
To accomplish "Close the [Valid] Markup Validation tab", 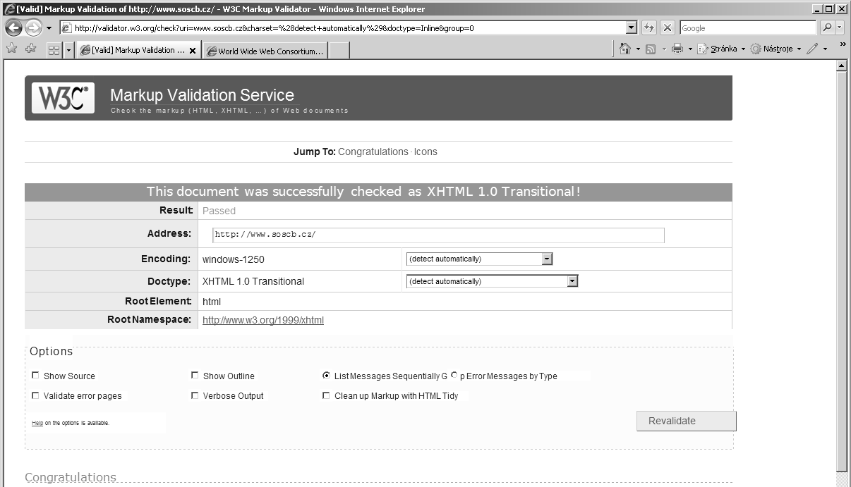I will pyautogui.click(x=193, y=51).
